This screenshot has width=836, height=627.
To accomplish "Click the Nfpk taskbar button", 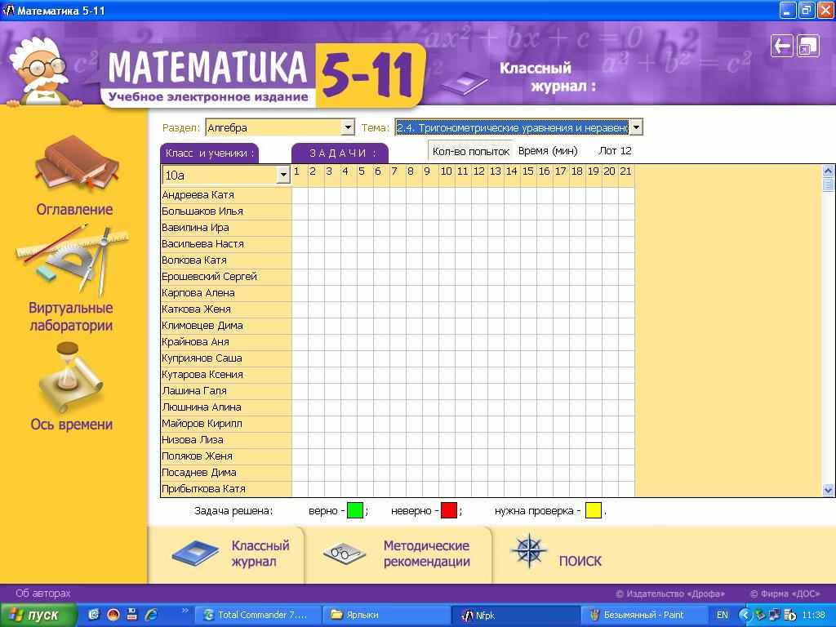I will (516, 616).
